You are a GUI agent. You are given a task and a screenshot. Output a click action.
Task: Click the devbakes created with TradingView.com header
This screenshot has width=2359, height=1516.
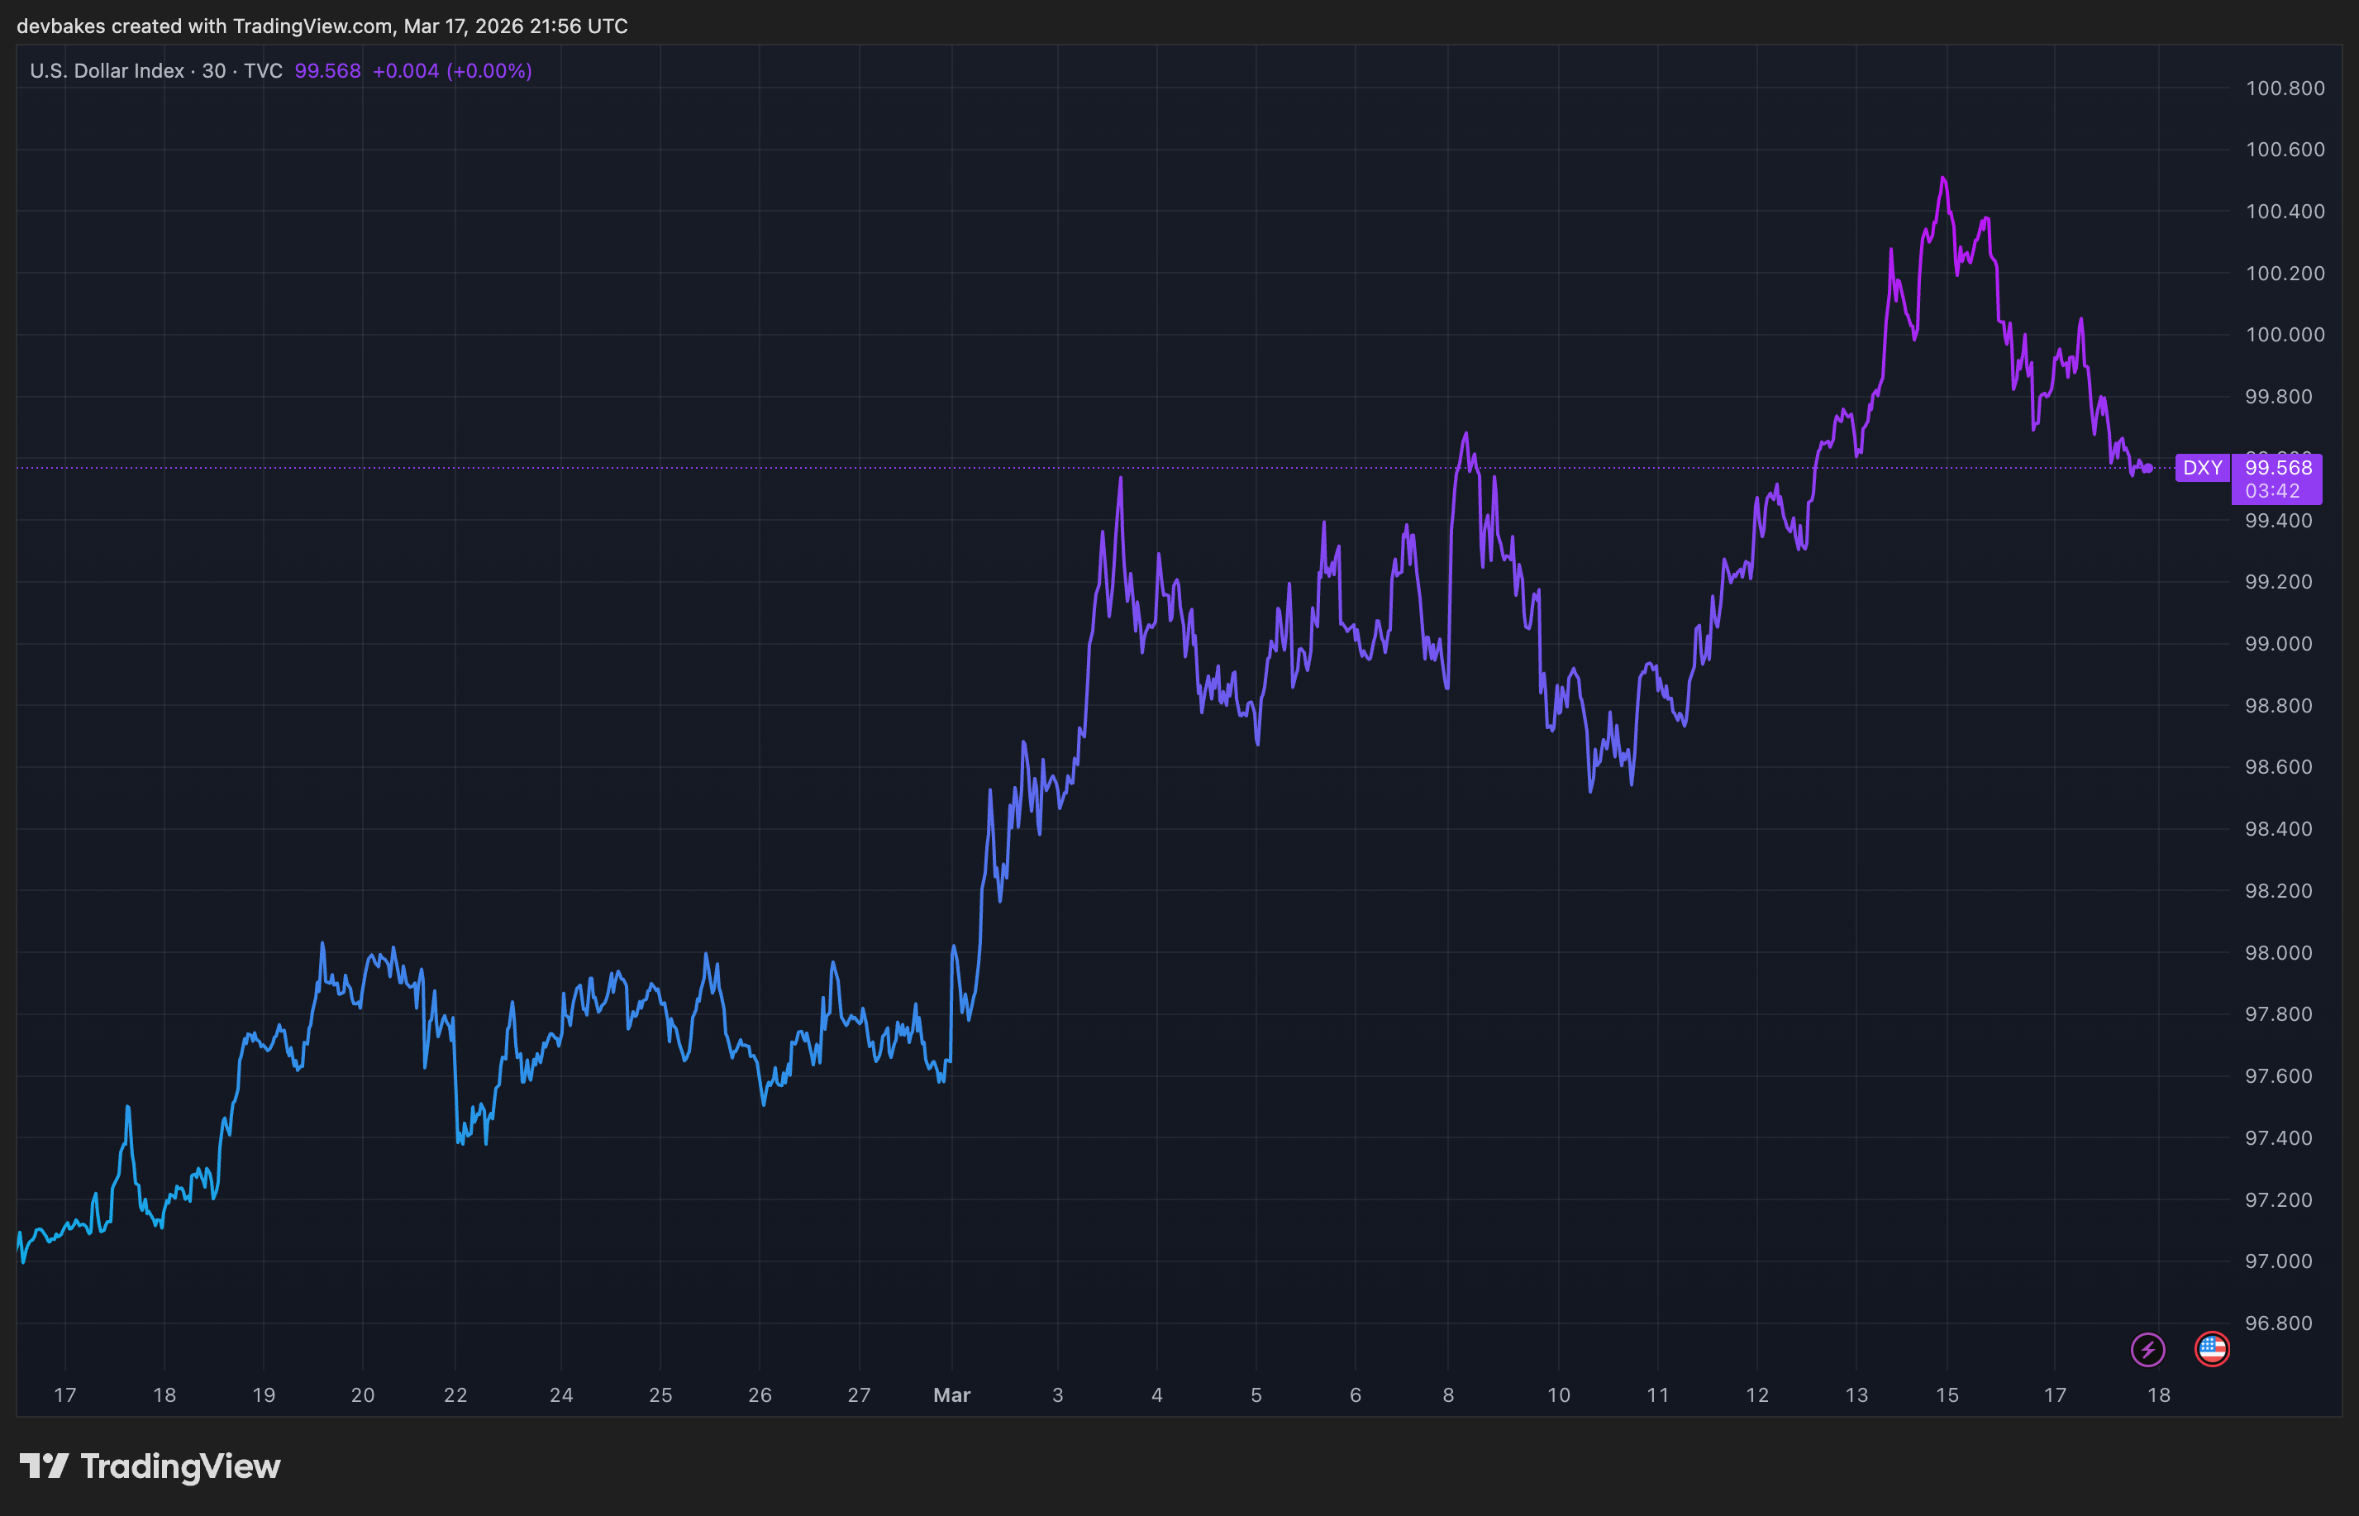click(x=322, y=26)
